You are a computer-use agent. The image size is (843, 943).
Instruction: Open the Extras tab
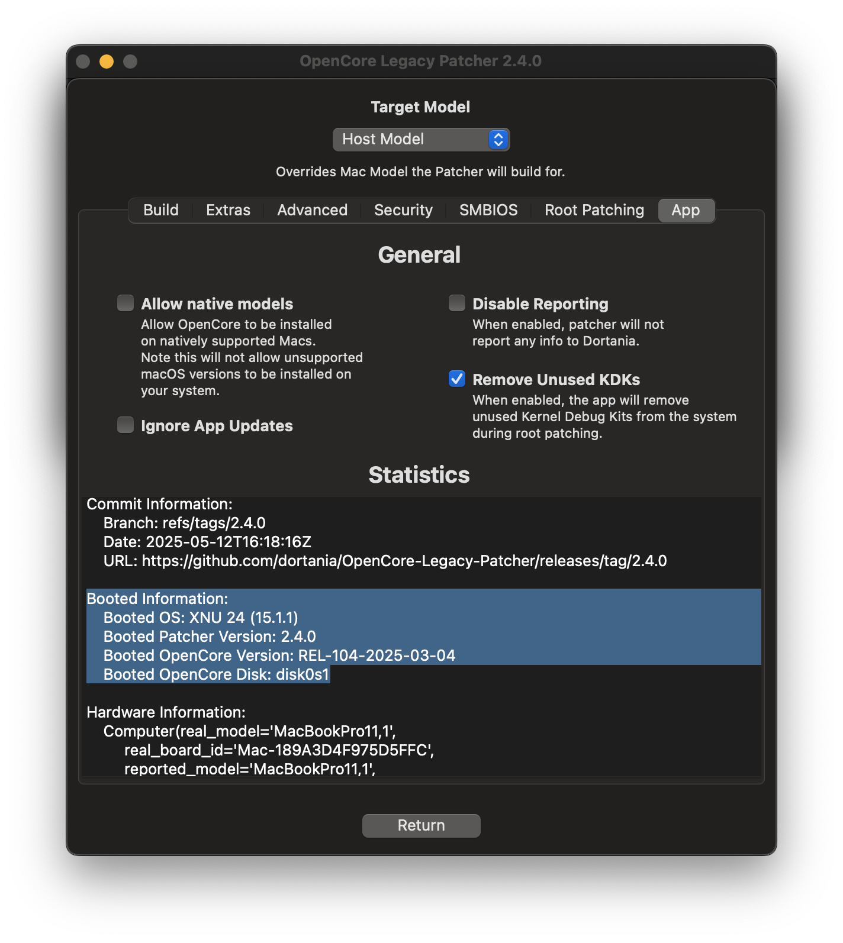click(228, 211)
